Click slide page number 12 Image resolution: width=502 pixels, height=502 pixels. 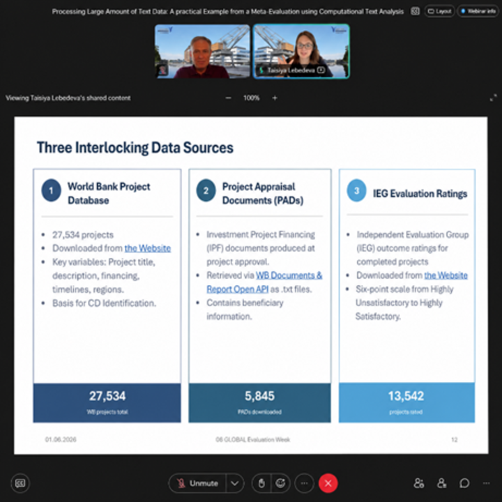click(x=455, y=439)
